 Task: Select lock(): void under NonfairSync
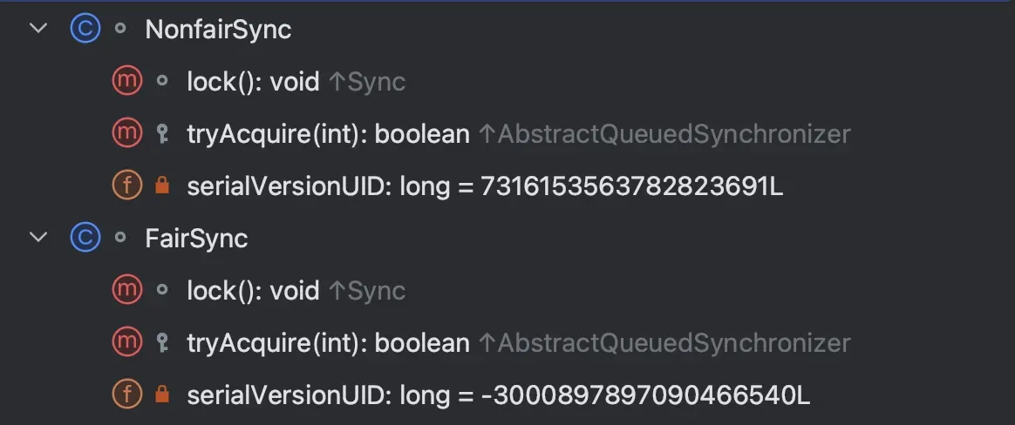pyautogui.click(x=253, y=82)
